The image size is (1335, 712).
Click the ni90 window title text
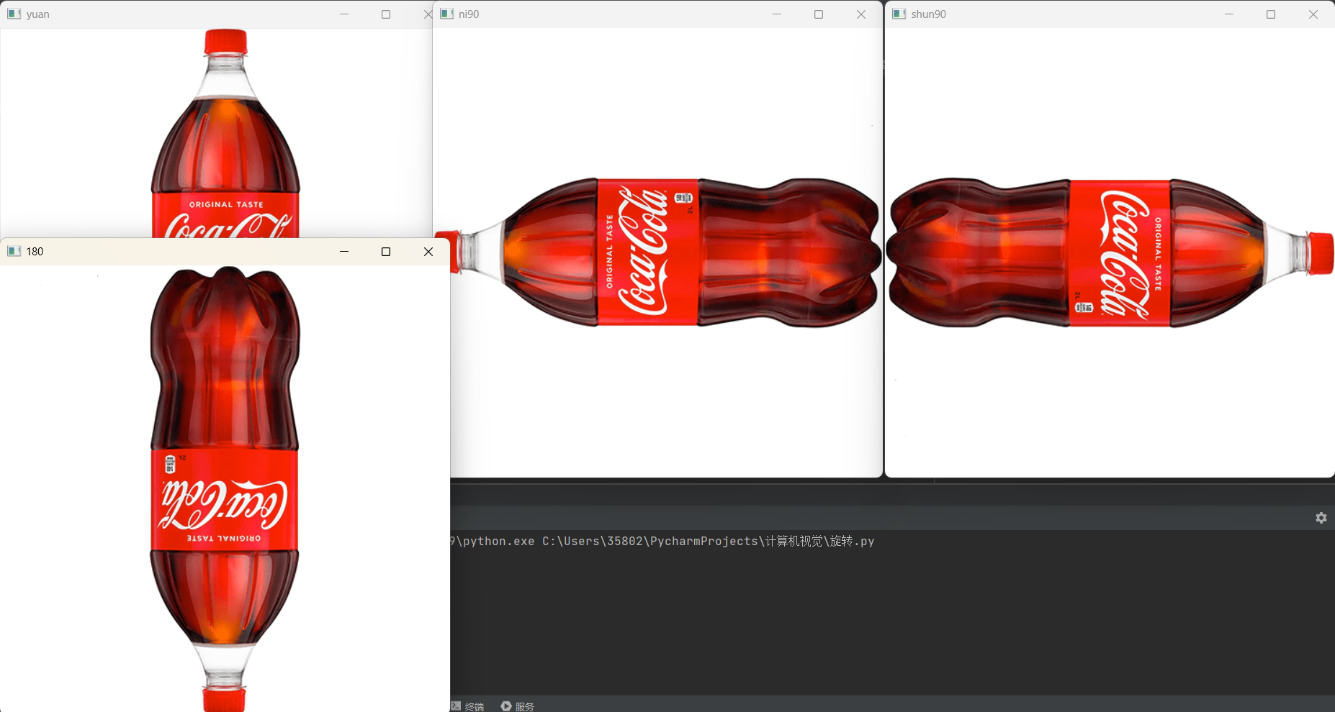tap(469, 14)
